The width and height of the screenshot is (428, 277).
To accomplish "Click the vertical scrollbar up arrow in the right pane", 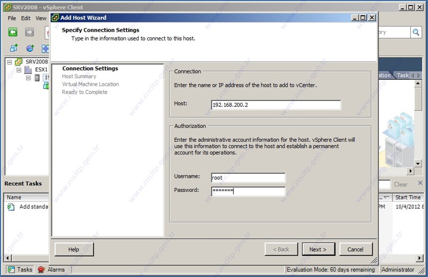I will (418, 83).
